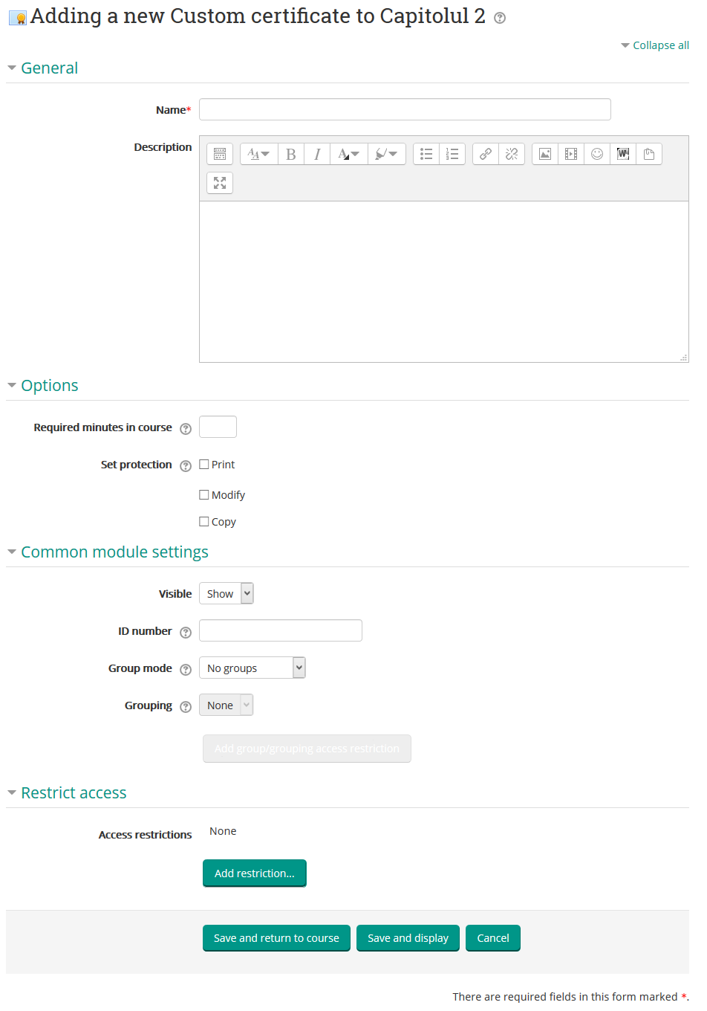Change Group mode from No groups
The width and height of the screenshot is (707, 1011).
[252, 668]
